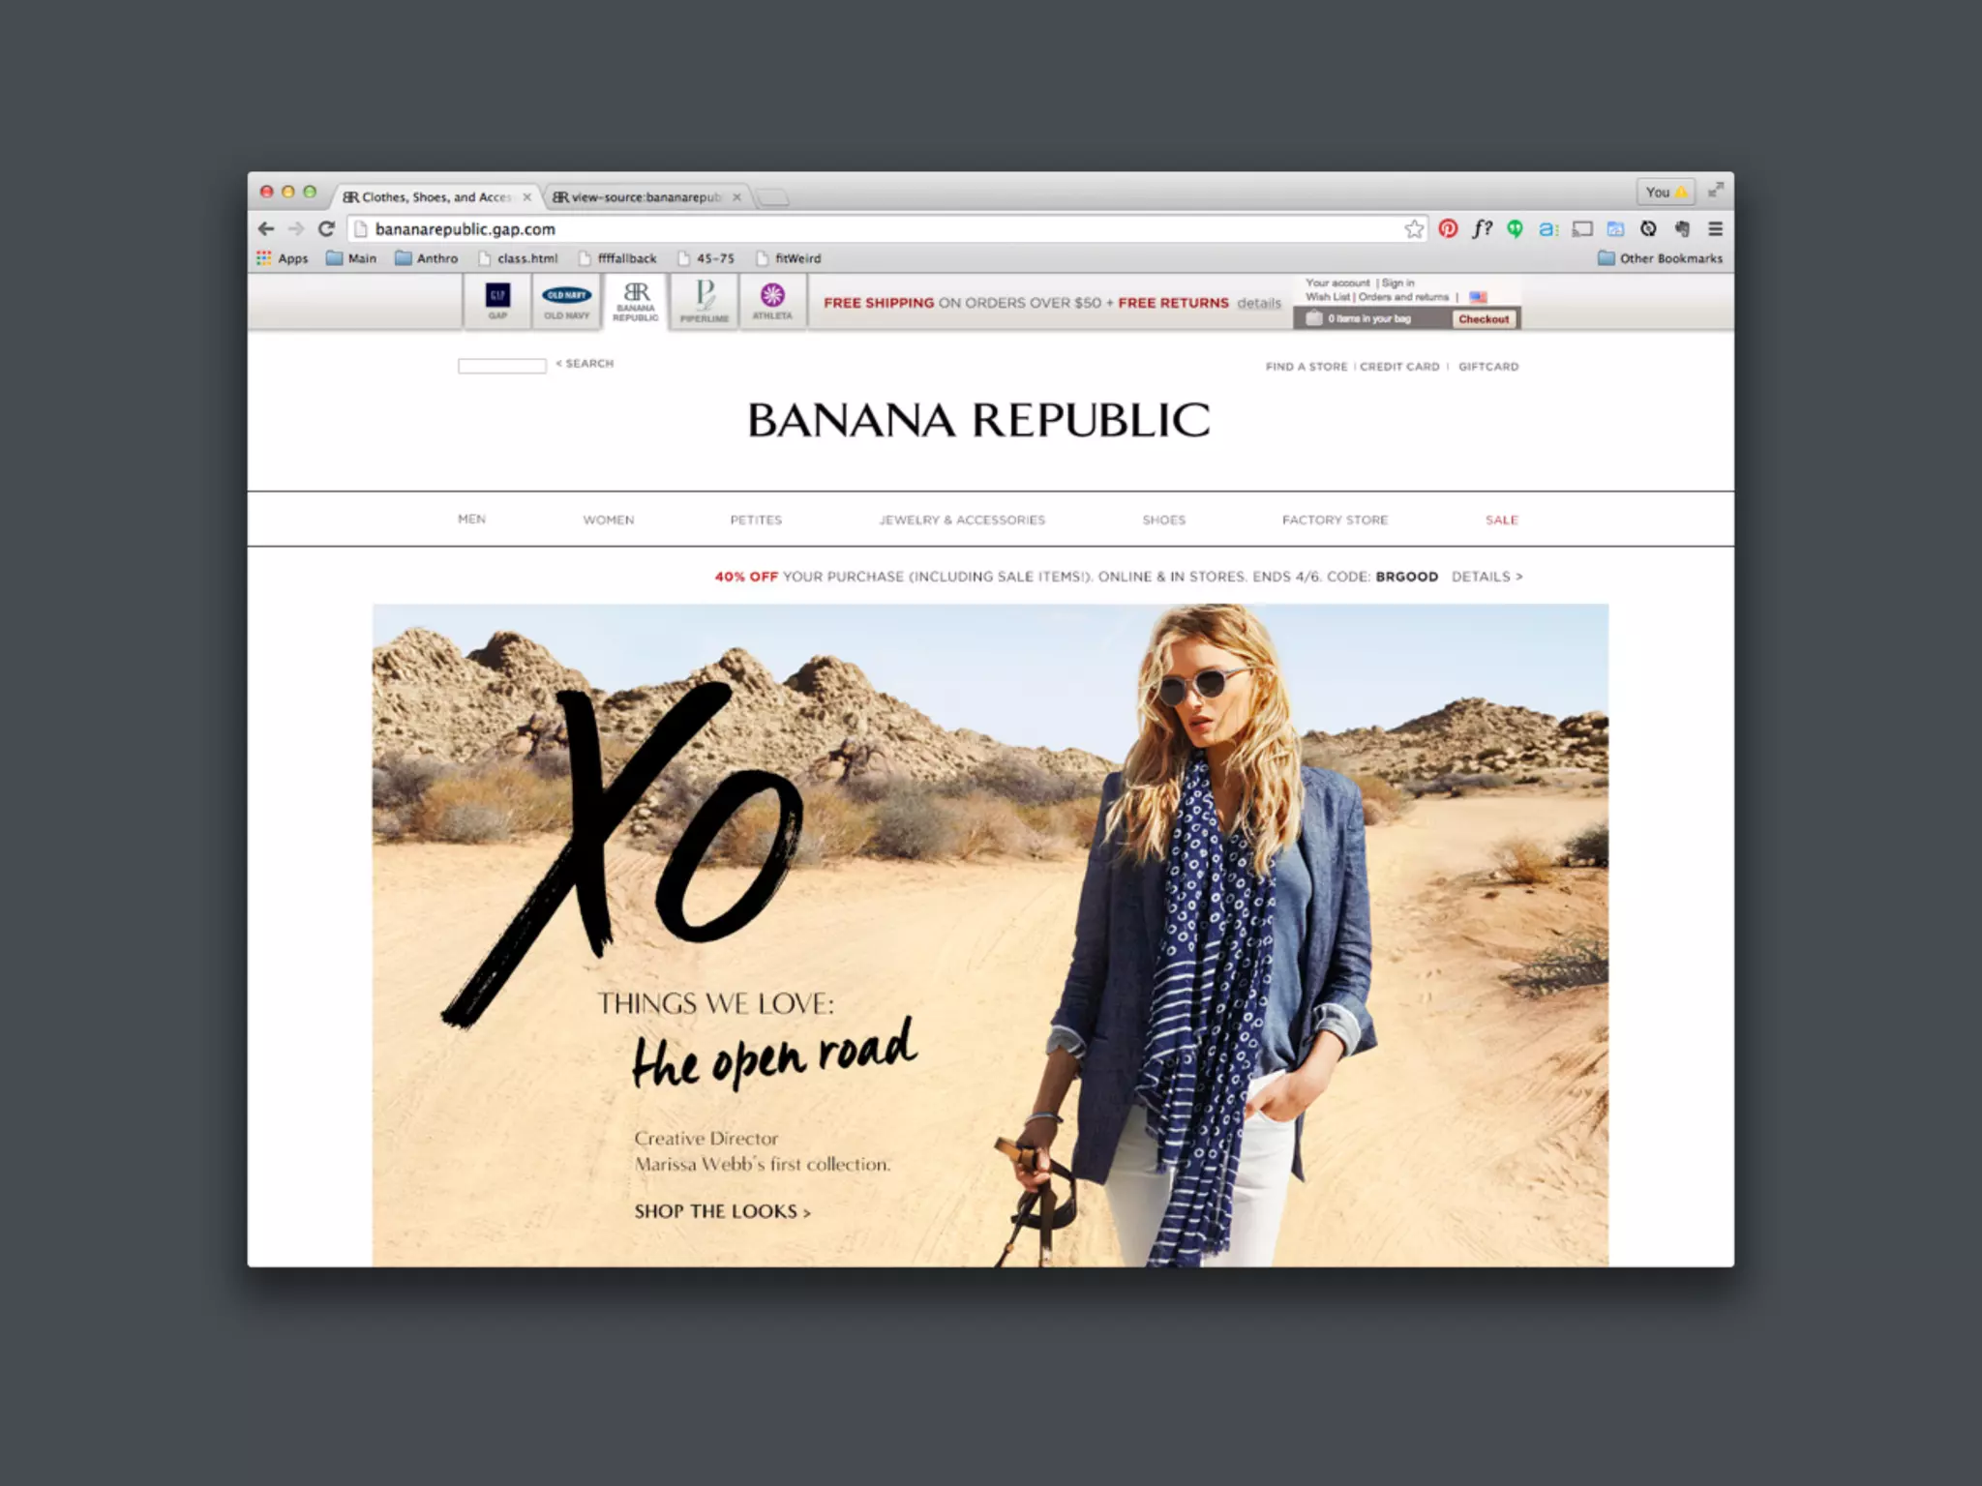Open the Evernote clipper extension
The image size is (1982, 1486).
1682,229
